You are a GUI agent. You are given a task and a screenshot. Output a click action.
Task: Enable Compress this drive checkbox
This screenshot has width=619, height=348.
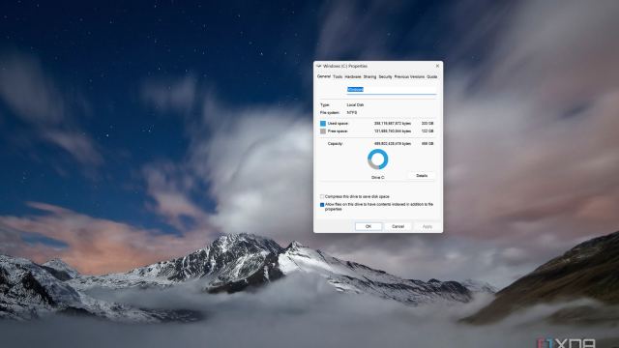pos(322,196)
